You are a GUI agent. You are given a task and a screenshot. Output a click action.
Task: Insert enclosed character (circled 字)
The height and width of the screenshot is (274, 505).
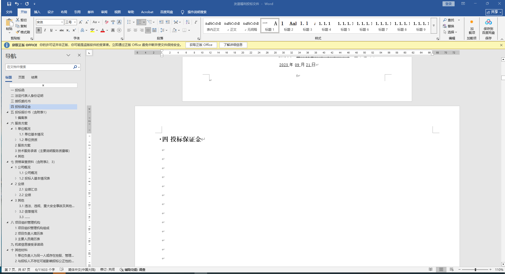tap(119, 30)
